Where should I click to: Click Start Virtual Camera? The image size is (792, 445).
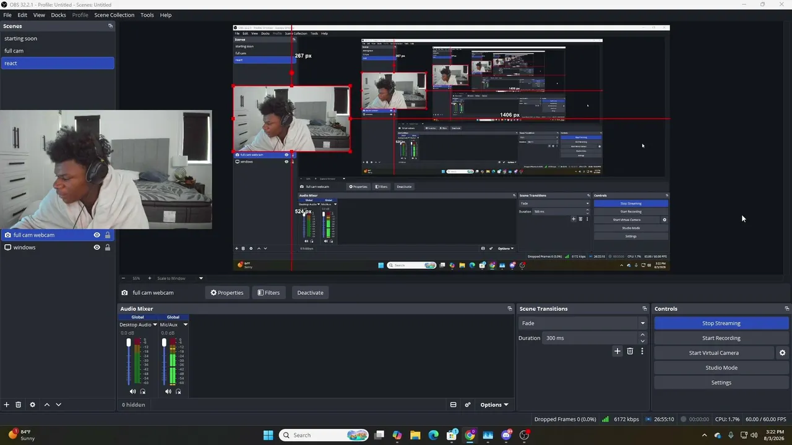(714, 353)
